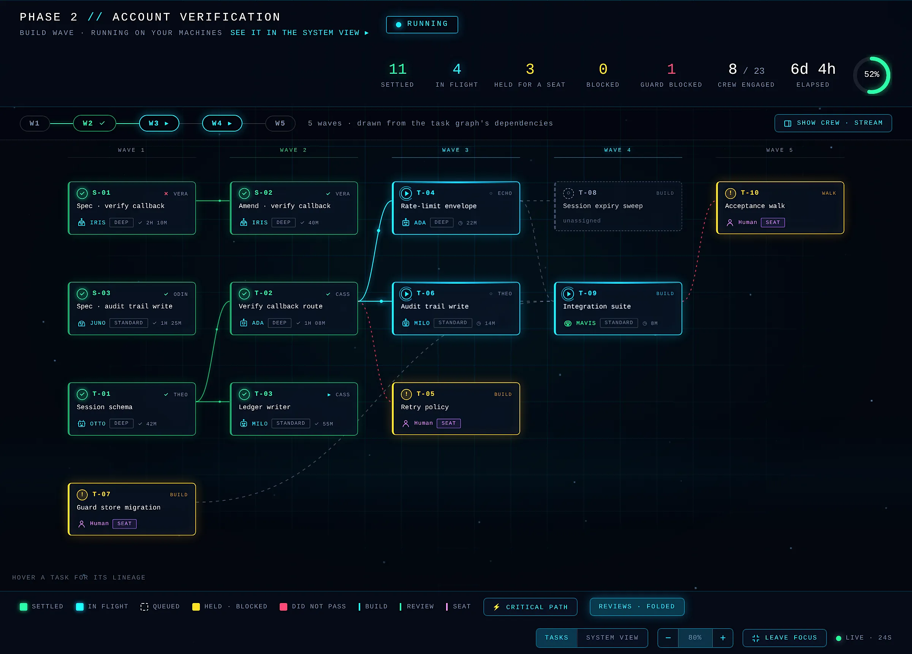This screenshot has height=654, width=912.
Task: Click the queued dashed icon on T-08 card
Action: point(568,193)
